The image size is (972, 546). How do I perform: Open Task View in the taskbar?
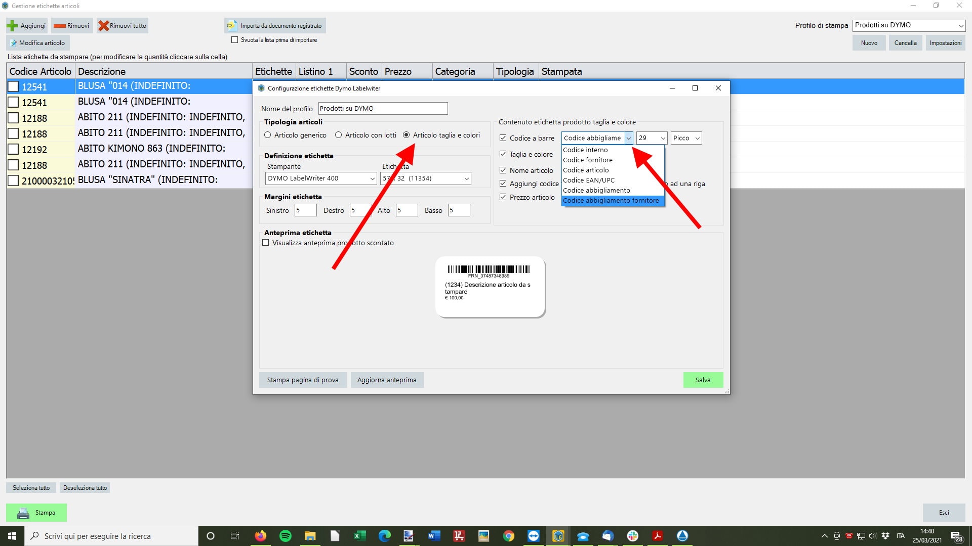pos(235,536)
